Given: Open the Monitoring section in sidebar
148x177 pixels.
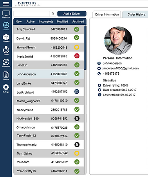Looking at the screenshot, I should (x=6, y=14).
